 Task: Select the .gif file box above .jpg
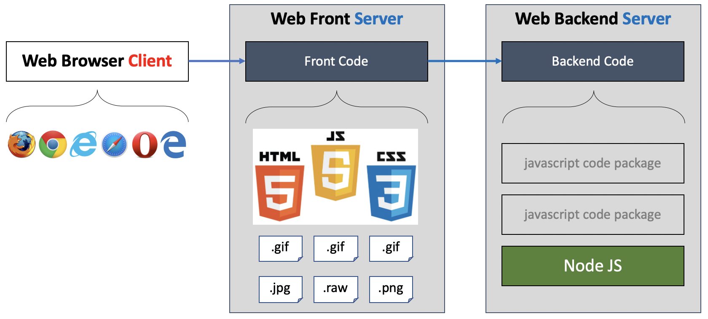(281, 249)
